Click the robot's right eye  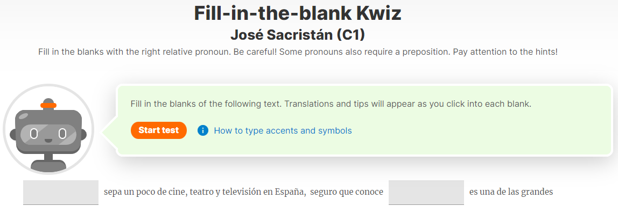point(62,134)
